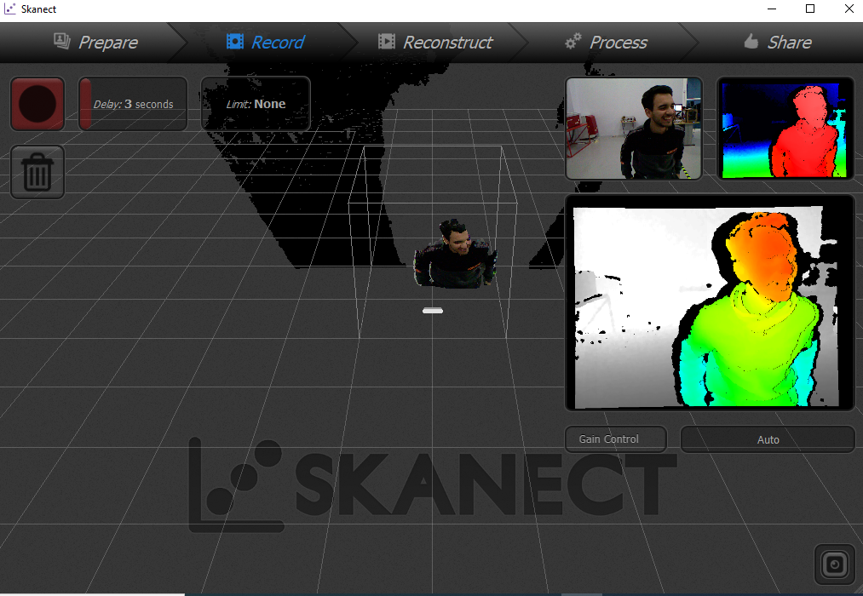Click the trash can delete icon
The width and height of the screenshot is (863, 596).
coord(37,172)
